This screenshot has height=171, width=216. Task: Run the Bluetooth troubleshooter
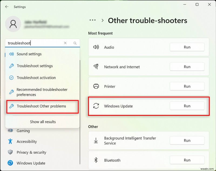coord(187,160)
